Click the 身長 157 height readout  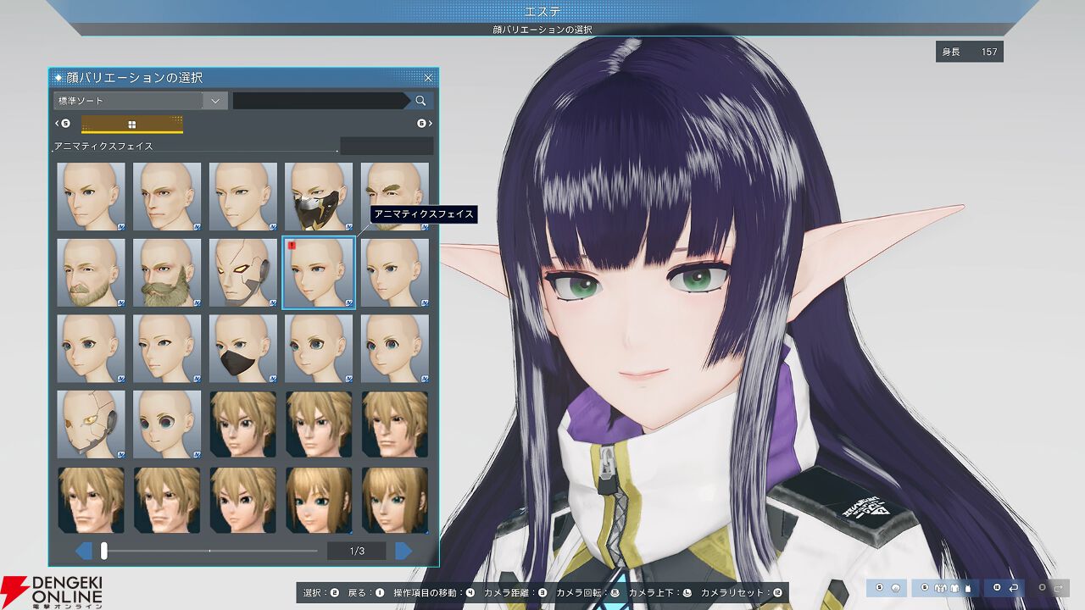click(x=970, y=52)
